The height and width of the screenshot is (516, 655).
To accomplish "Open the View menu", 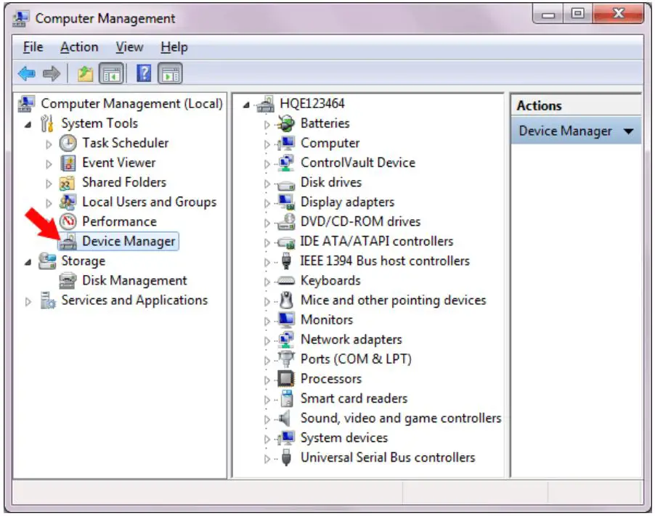I will 129,46.
